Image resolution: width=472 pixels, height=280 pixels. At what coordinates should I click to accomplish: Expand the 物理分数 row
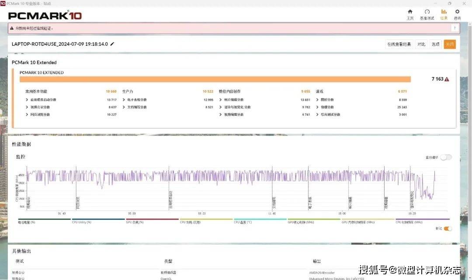(x=317, y=107)
